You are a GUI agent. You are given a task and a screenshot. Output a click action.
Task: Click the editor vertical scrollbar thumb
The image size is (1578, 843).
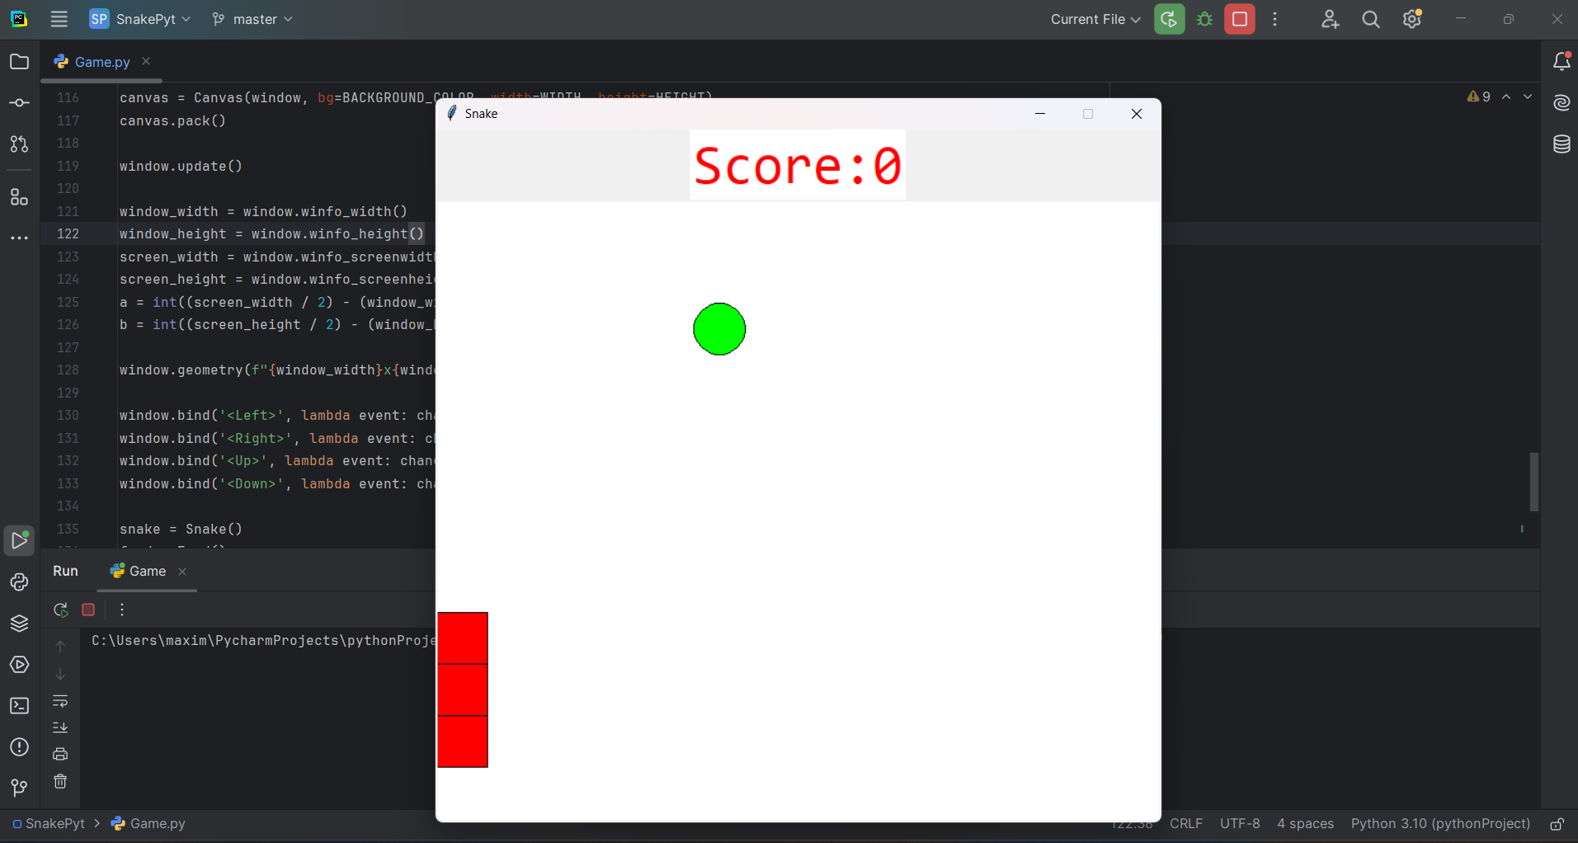click(x=1533, y=482)
